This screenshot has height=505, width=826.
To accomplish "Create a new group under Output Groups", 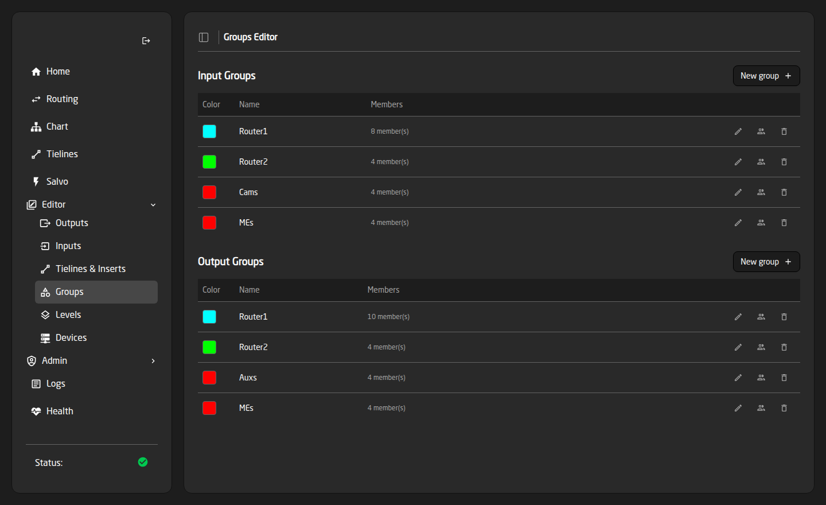I will point(766,262).
